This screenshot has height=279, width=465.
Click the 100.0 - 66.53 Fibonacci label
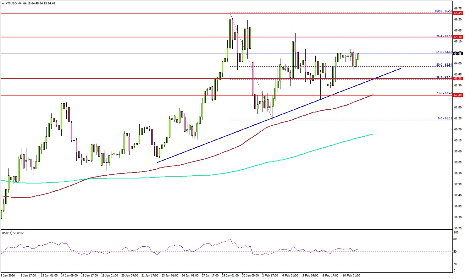tap(443, 11)
